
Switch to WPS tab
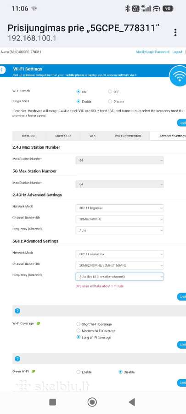[x=93, y=136]
